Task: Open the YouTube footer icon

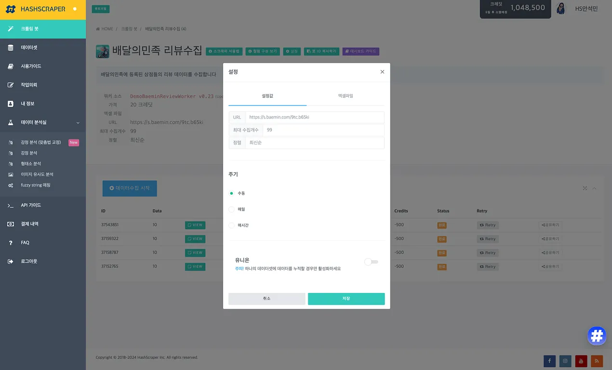Action: point(581,361)
